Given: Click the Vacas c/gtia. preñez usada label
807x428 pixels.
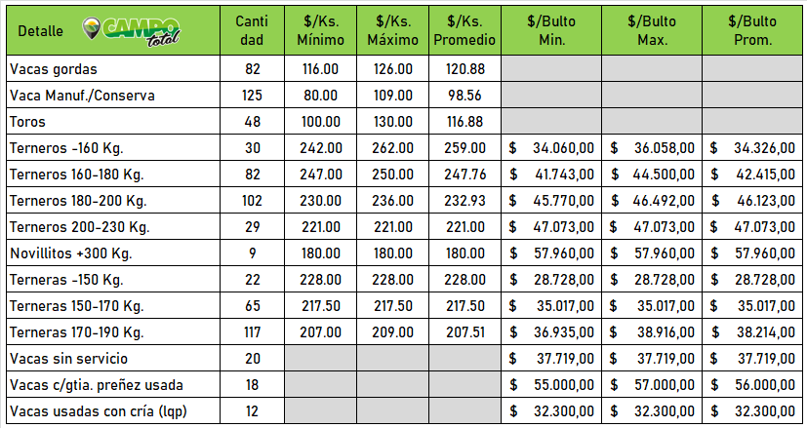Looking at the screenshot, I should click(x=96, y=385).
